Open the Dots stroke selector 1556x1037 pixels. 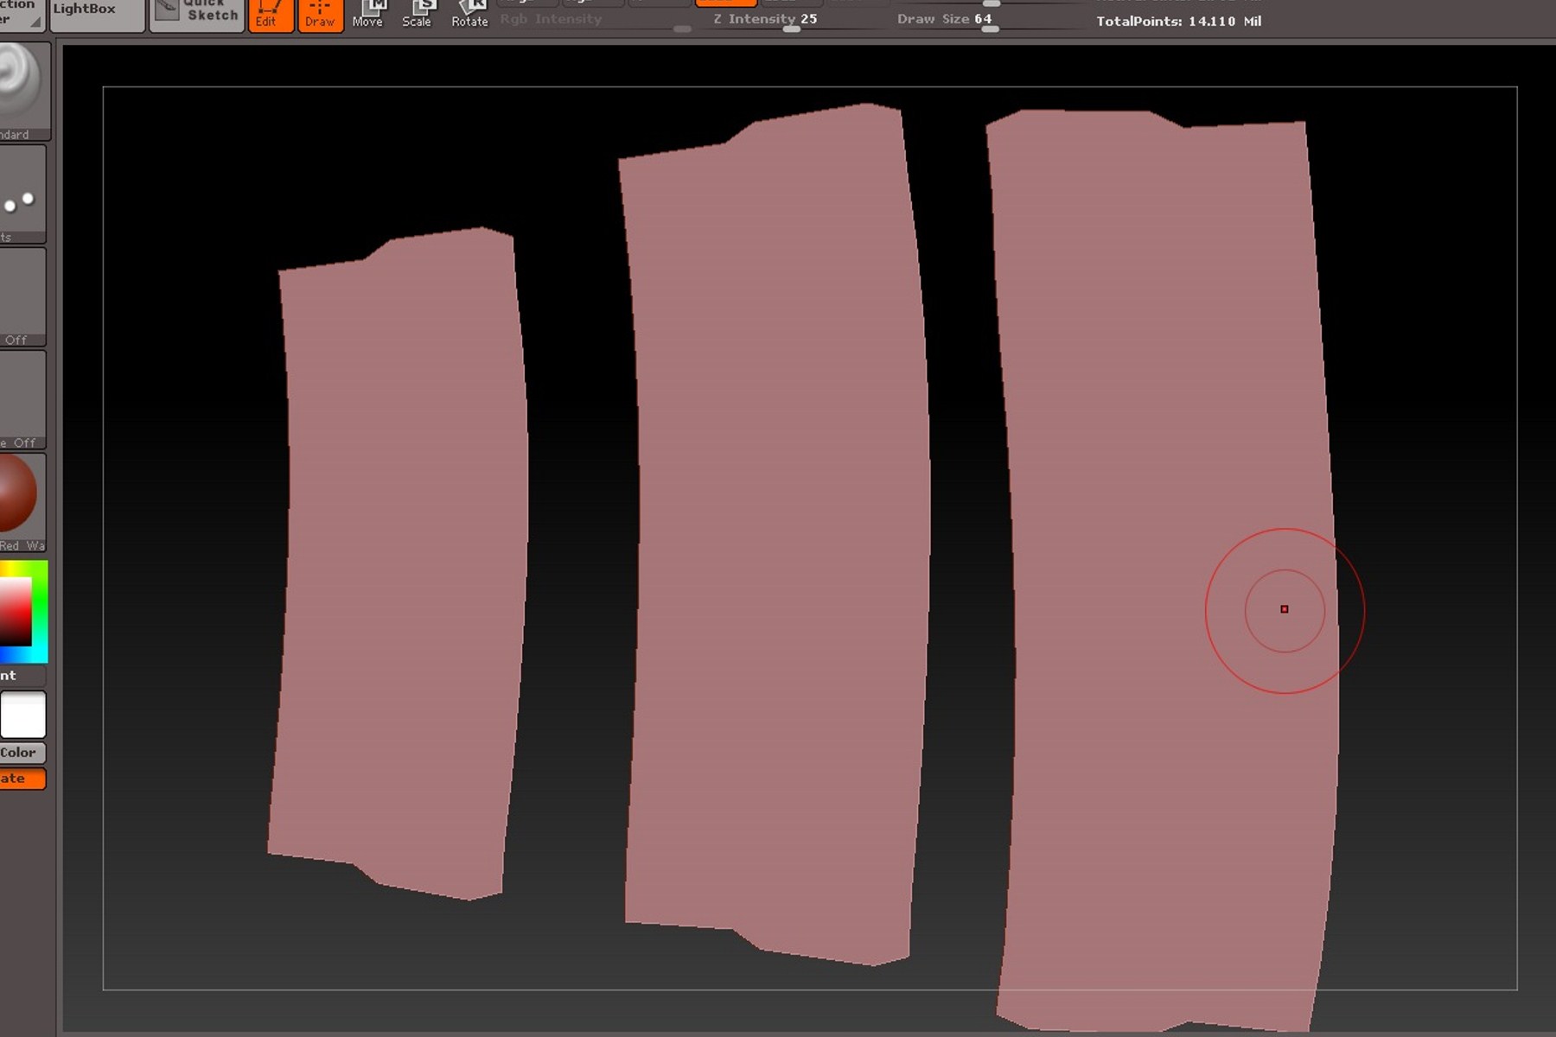point(22,194)
